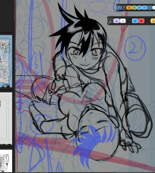Select the dark blue brush button after the light blue ones
Image resolution: width=155 pixels, height=173 pixels.
click(150, 8)
